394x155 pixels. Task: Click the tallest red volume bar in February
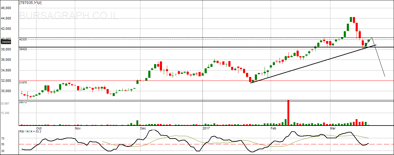[288, 112]
